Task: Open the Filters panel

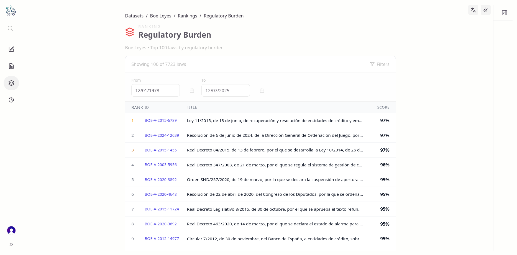Action: pyautogui.click(x=380, y=64)
